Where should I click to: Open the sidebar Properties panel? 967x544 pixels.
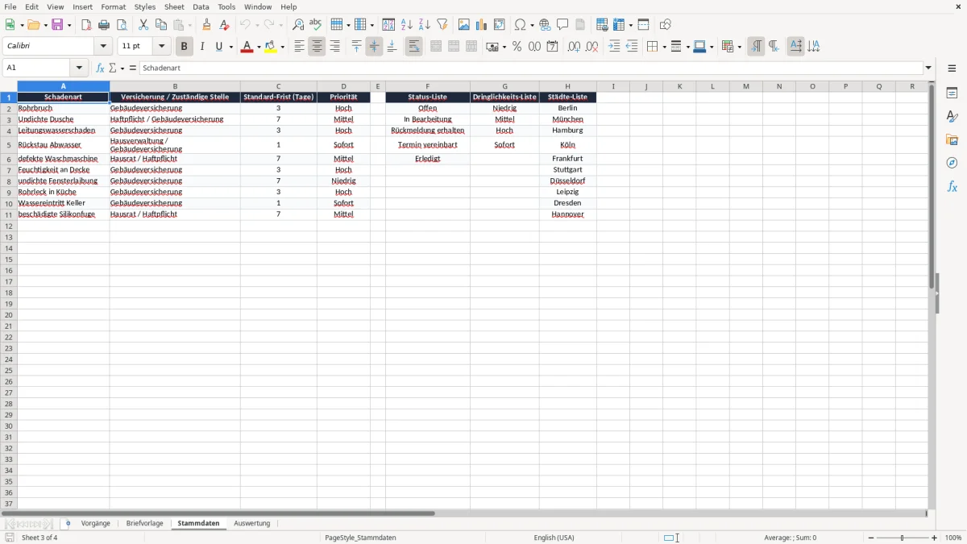tap(952, 93)
